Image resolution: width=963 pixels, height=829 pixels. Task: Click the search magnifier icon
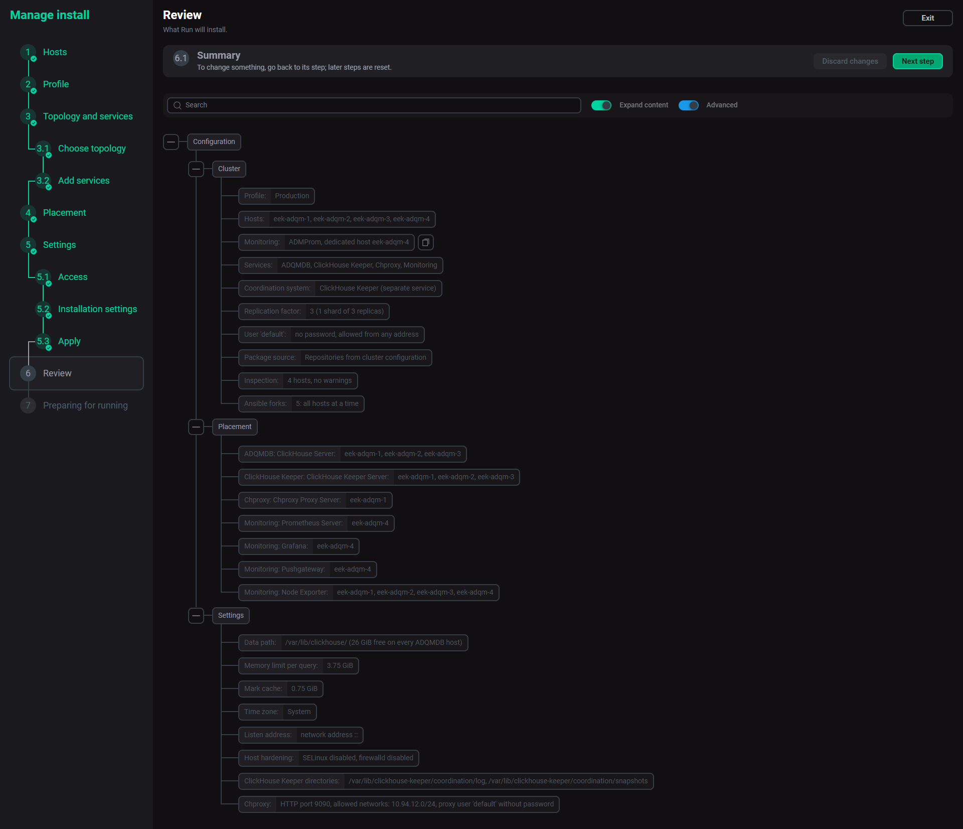pyautogui.click(x=177, y=105)
